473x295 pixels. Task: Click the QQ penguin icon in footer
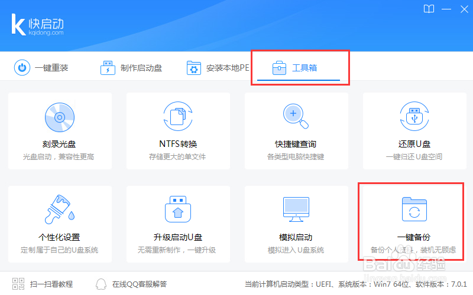pyautogui.click(x=101, y=284)
